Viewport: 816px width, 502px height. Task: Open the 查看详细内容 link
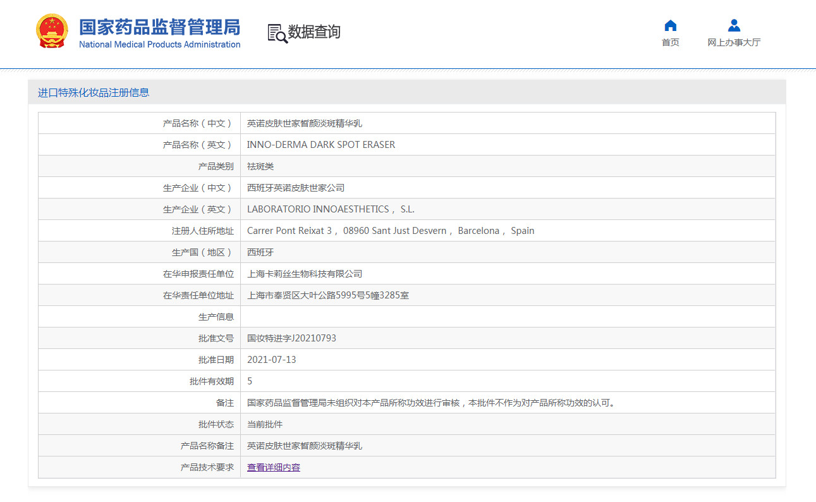tap(274, 467)
